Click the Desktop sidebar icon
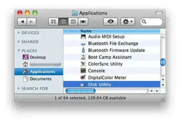This screenshot has width=180, height=122. tap(25, 57)
